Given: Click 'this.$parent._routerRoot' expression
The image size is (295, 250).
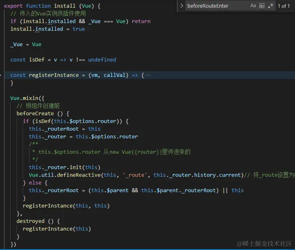Looking at the screenshot, I should pyautogui.click(x=178, y=191).
